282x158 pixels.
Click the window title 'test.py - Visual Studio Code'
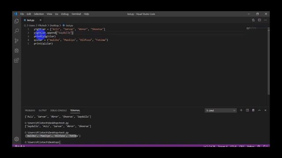[141, 14]
